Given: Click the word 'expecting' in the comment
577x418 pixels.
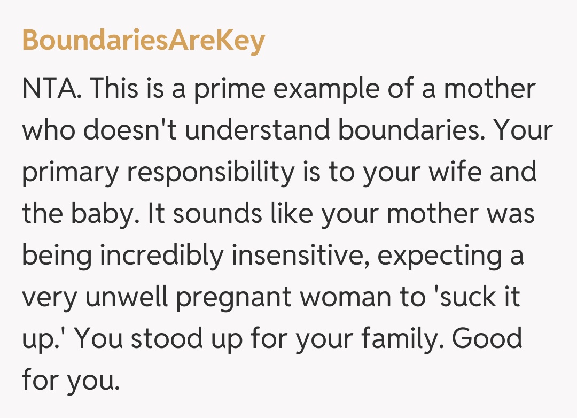Looking at the screenshot, I should pyautogui.click(x=438, y=256).
